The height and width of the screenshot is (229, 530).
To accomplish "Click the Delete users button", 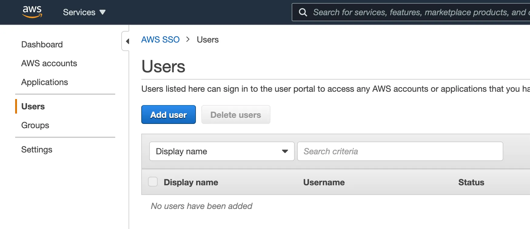I will 236,114.
